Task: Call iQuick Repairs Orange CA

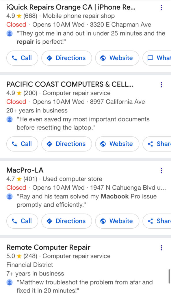Action: [22, 58]
